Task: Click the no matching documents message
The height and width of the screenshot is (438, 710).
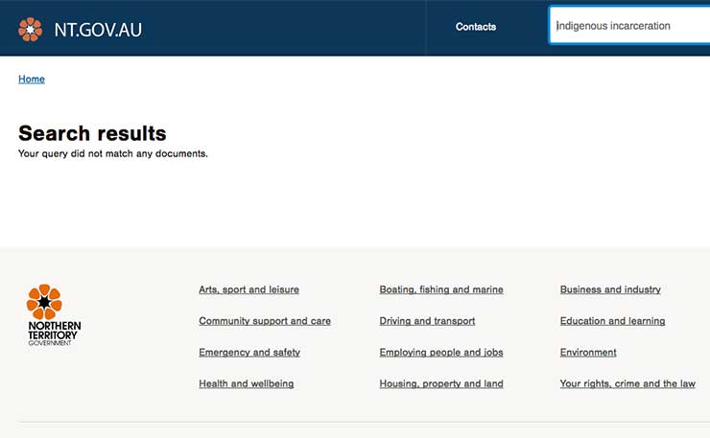Action: click(x=113, y=154)
